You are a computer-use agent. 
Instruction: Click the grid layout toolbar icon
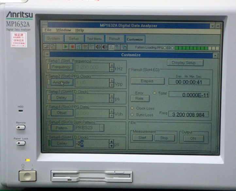tap(118, 47)
